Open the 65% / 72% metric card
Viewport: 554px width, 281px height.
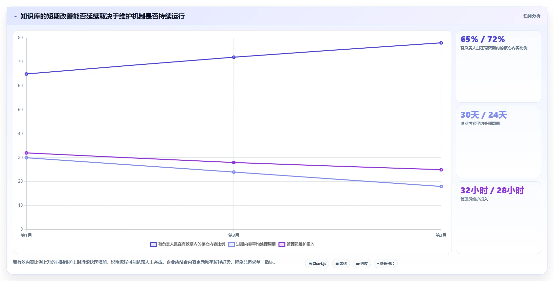(x=498, y=66)
